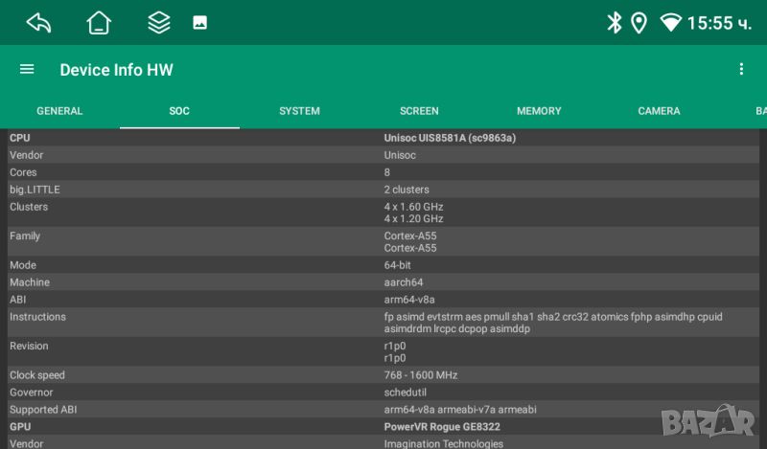Tap the Wi-Fi signal icon

(671, 23)
